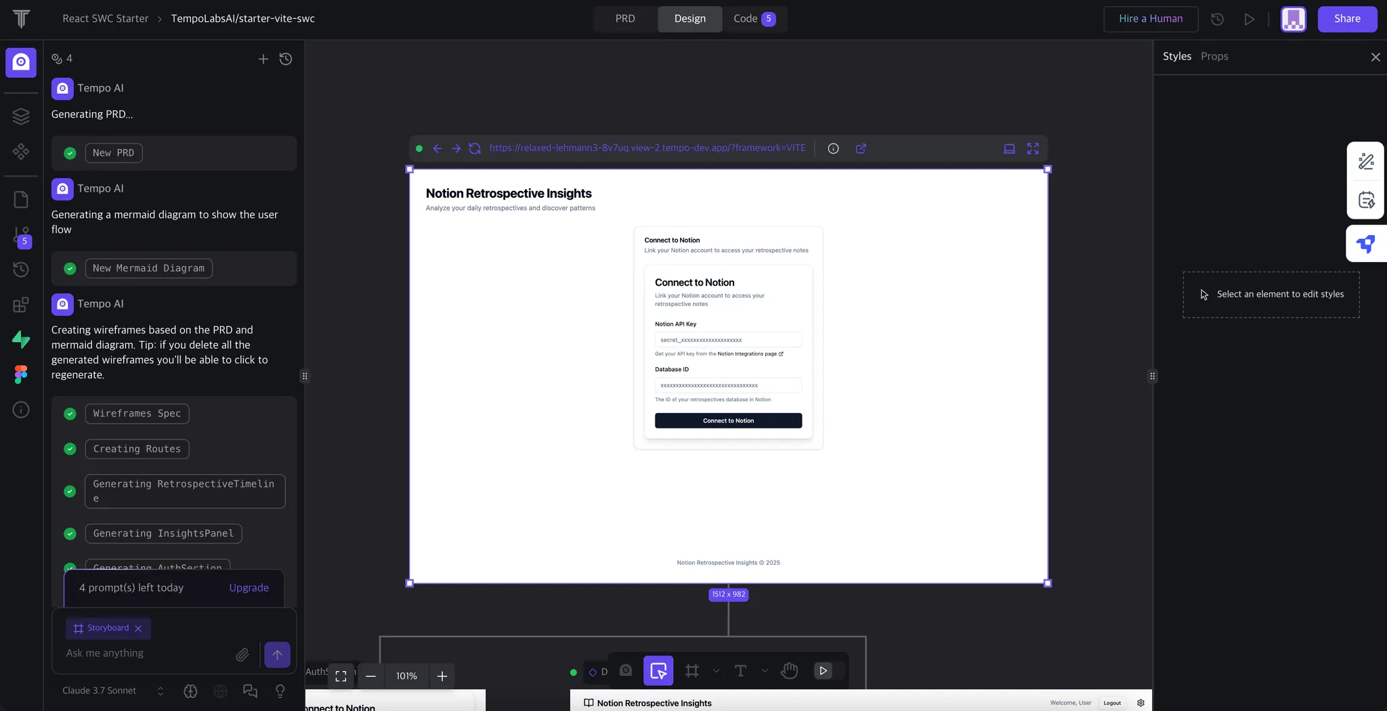1387x711 pixels.
Task: Open Claude 3.7 Sonnet model selector
Action: click(x=114, y=691)
